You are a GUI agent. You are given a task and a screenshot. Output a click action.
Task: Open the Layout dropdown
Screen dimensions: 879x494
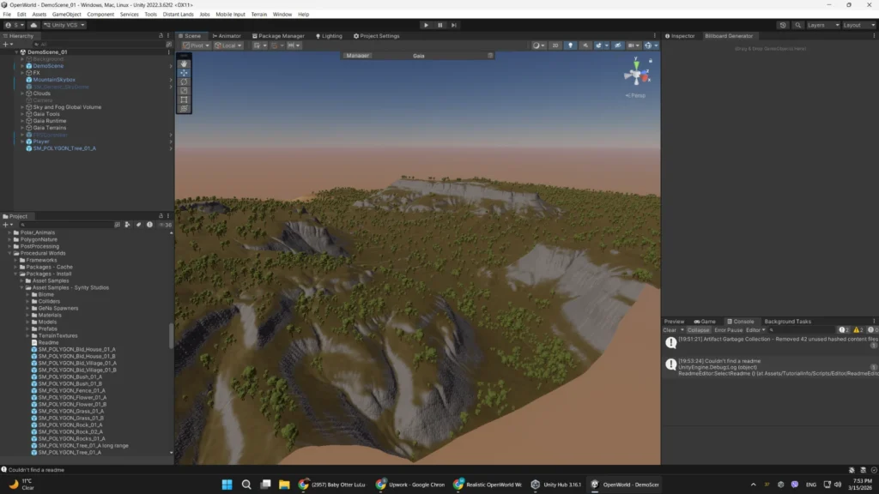click(x=858, y=25)
